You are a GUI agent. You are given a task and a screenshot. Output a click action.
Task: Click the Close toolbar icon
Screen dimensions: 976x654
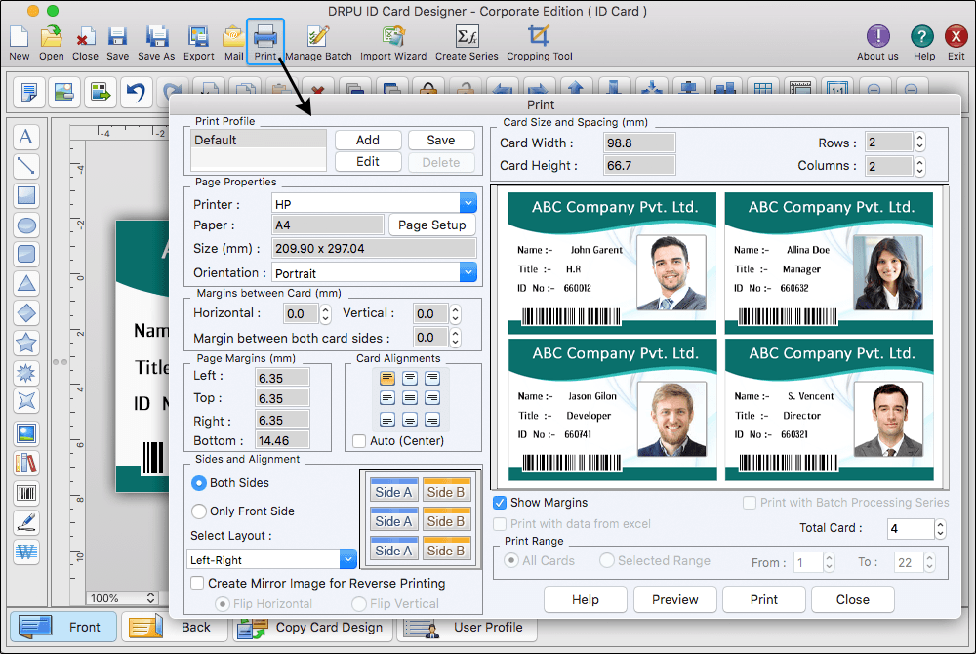coord(85,42)
